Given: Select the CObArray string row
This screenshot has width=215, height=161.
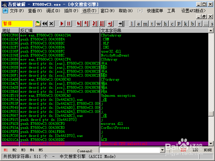Looking at the screenshot, I should pyautogui.click(x=105, y=59).
